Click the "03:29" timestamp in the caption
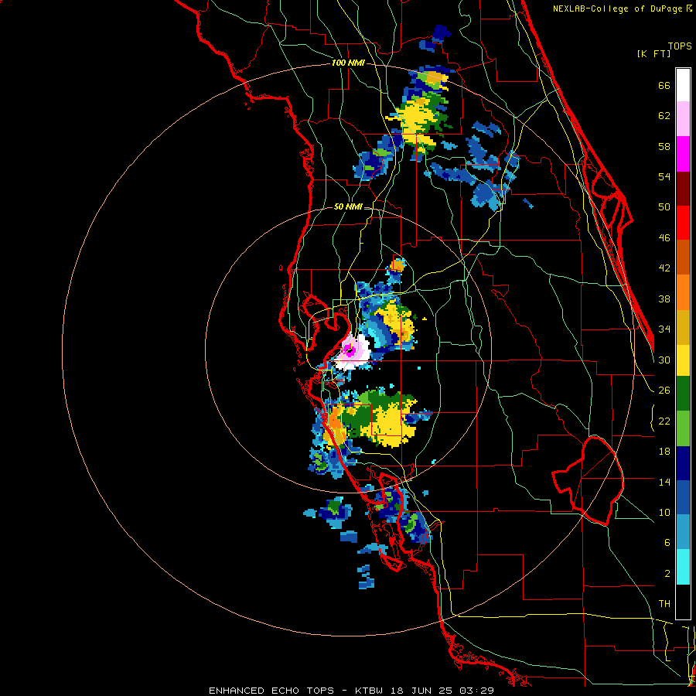The image size is (696, 696). (477, 691)
